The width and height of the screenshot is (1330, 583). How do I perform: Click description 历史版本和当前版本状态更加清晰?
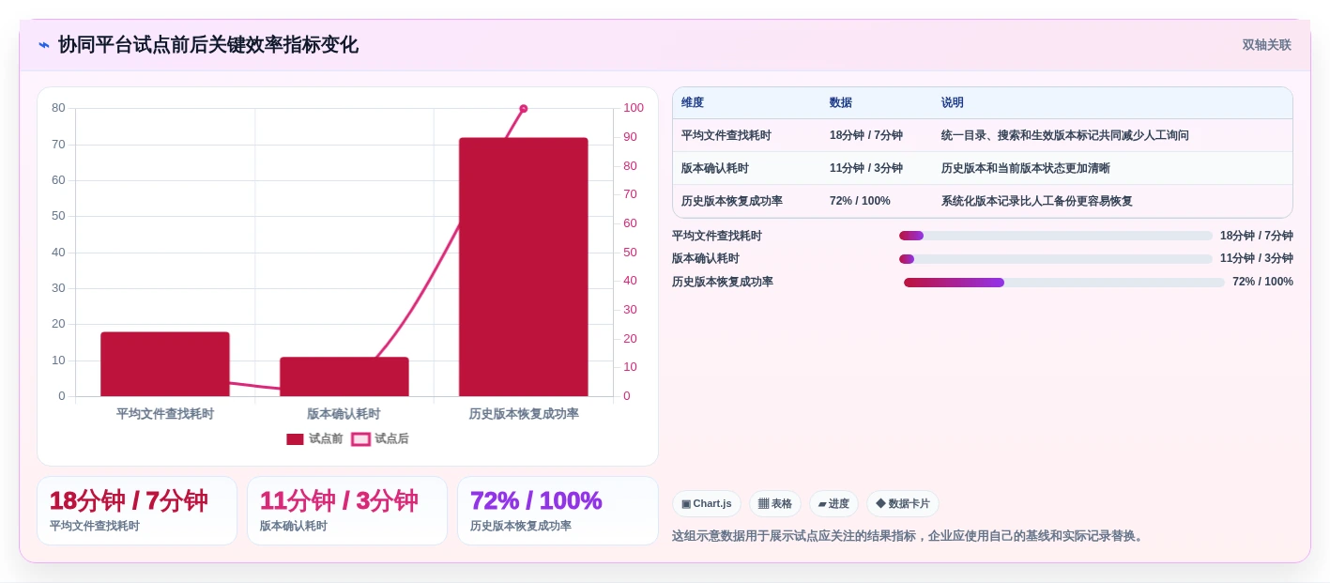point(1026,169)
